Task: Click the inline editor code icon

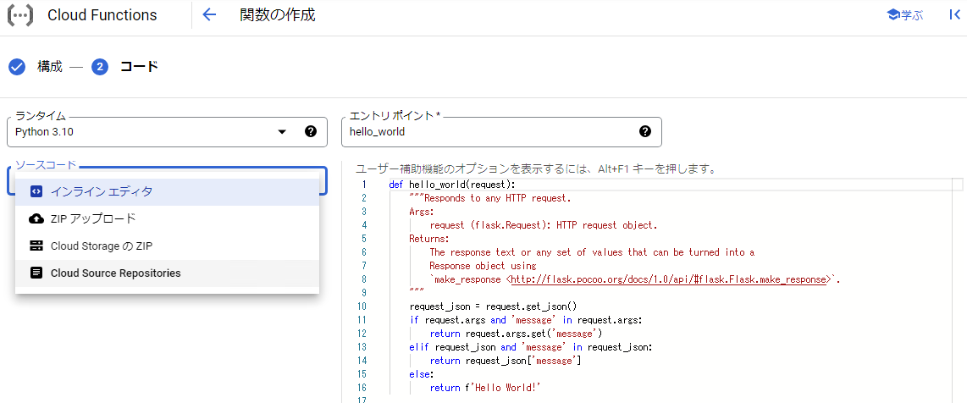Action: pyautogui.click(x=36, y=191)
